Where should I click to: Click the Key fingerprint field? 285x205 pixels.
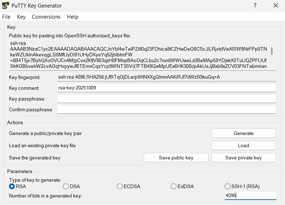coord(167,77)
